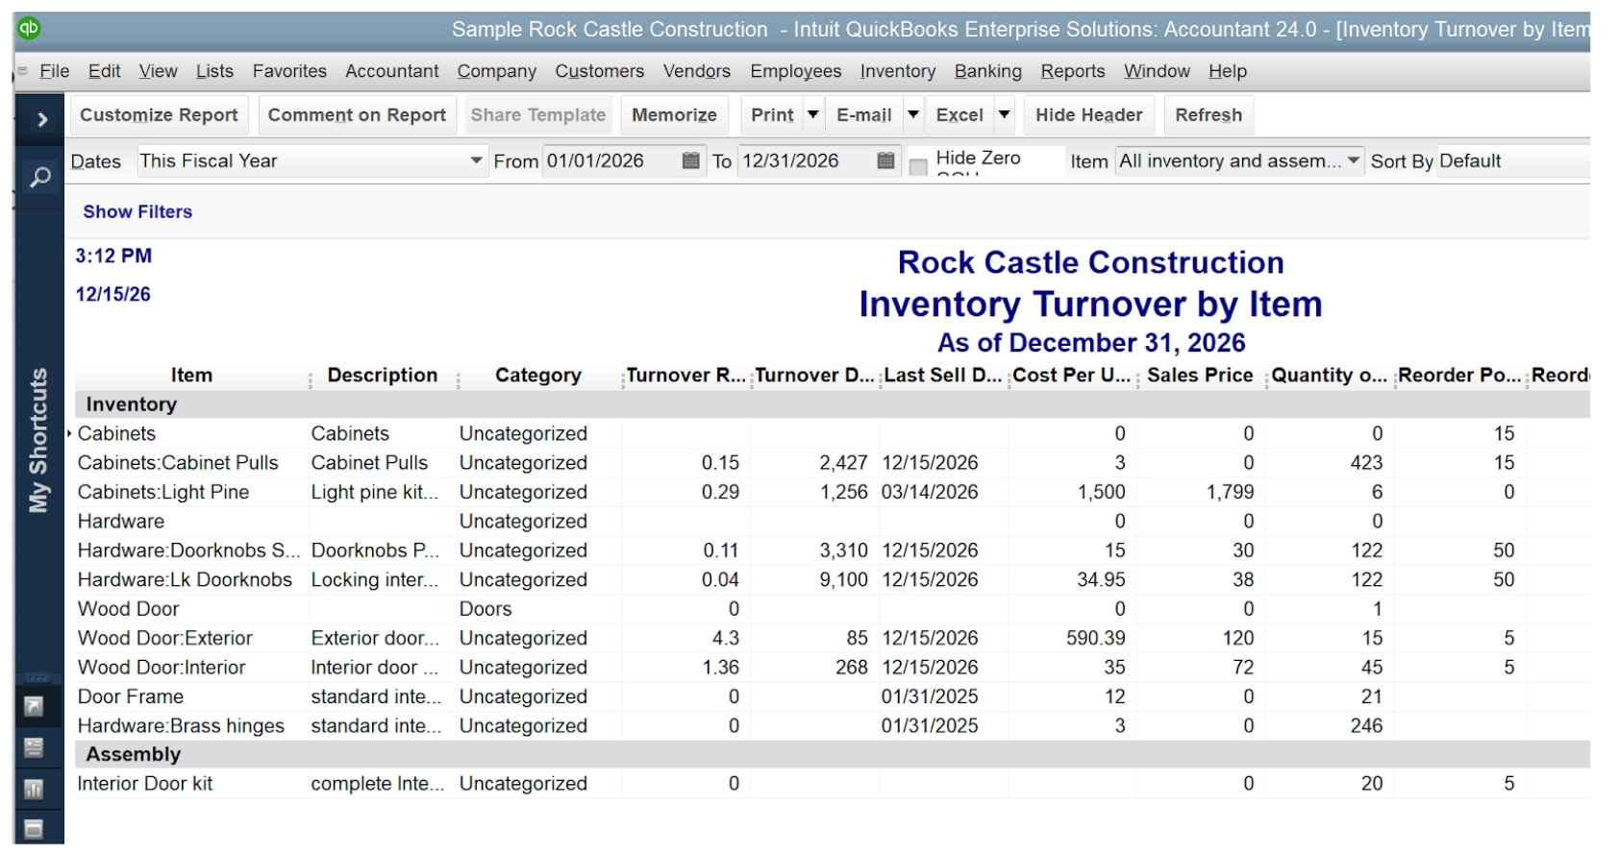Select the Interior Door kit assembly
The image size is (1619, 855).
(144, 783)
